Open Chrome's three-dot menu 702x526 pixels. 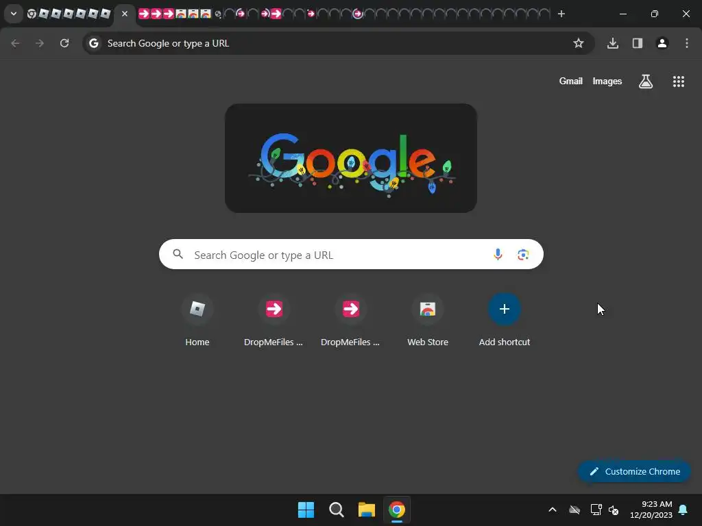687,43
